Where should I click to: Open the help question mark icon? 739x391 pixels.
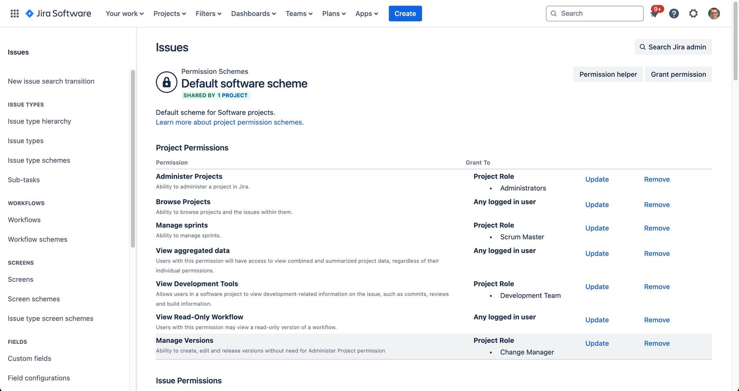(674, 13)
